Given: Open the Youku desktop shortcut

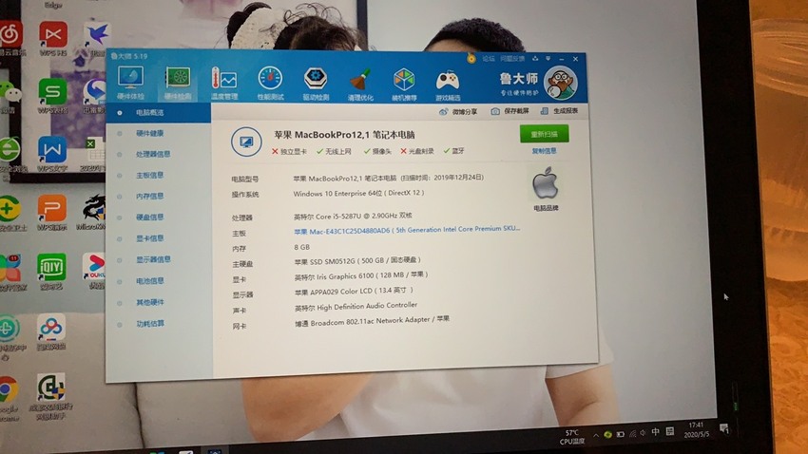Looking at the screenshot, I should 94,271.
